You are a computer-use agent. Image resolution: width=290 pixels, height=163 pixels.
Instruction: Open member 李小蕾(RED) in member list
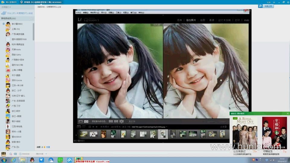(x=17, y=24)
